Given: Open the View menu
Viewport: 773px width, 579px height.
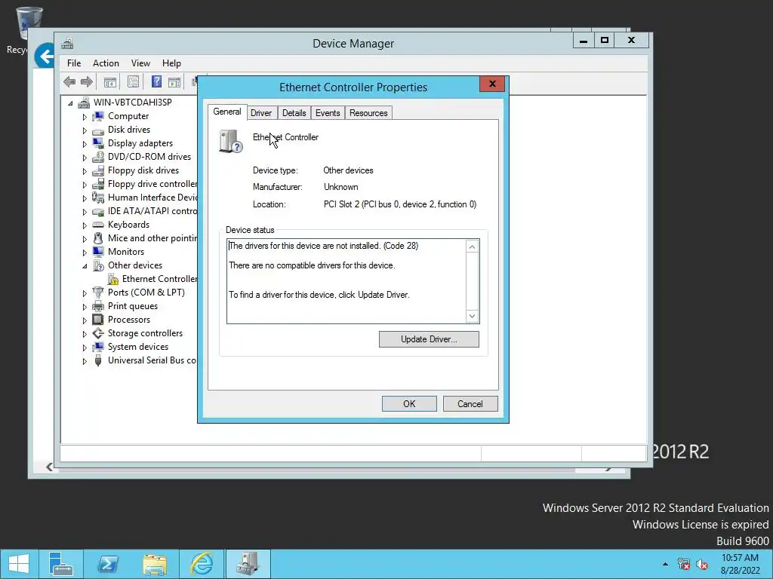Looking at the screenshot, I should pos(140,63).
